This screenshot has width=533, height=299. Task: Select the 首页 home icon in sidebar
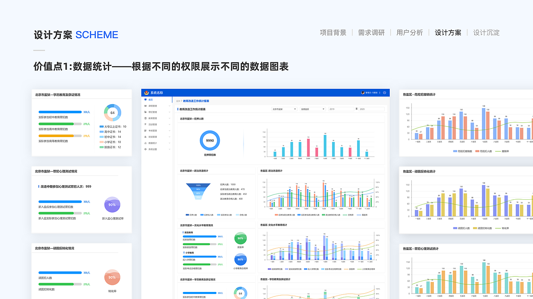click(145, 100)
